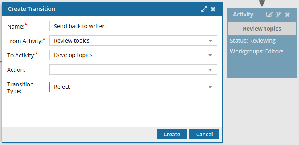
Task: Select the Review topics activity title
Action: point(262,29)
